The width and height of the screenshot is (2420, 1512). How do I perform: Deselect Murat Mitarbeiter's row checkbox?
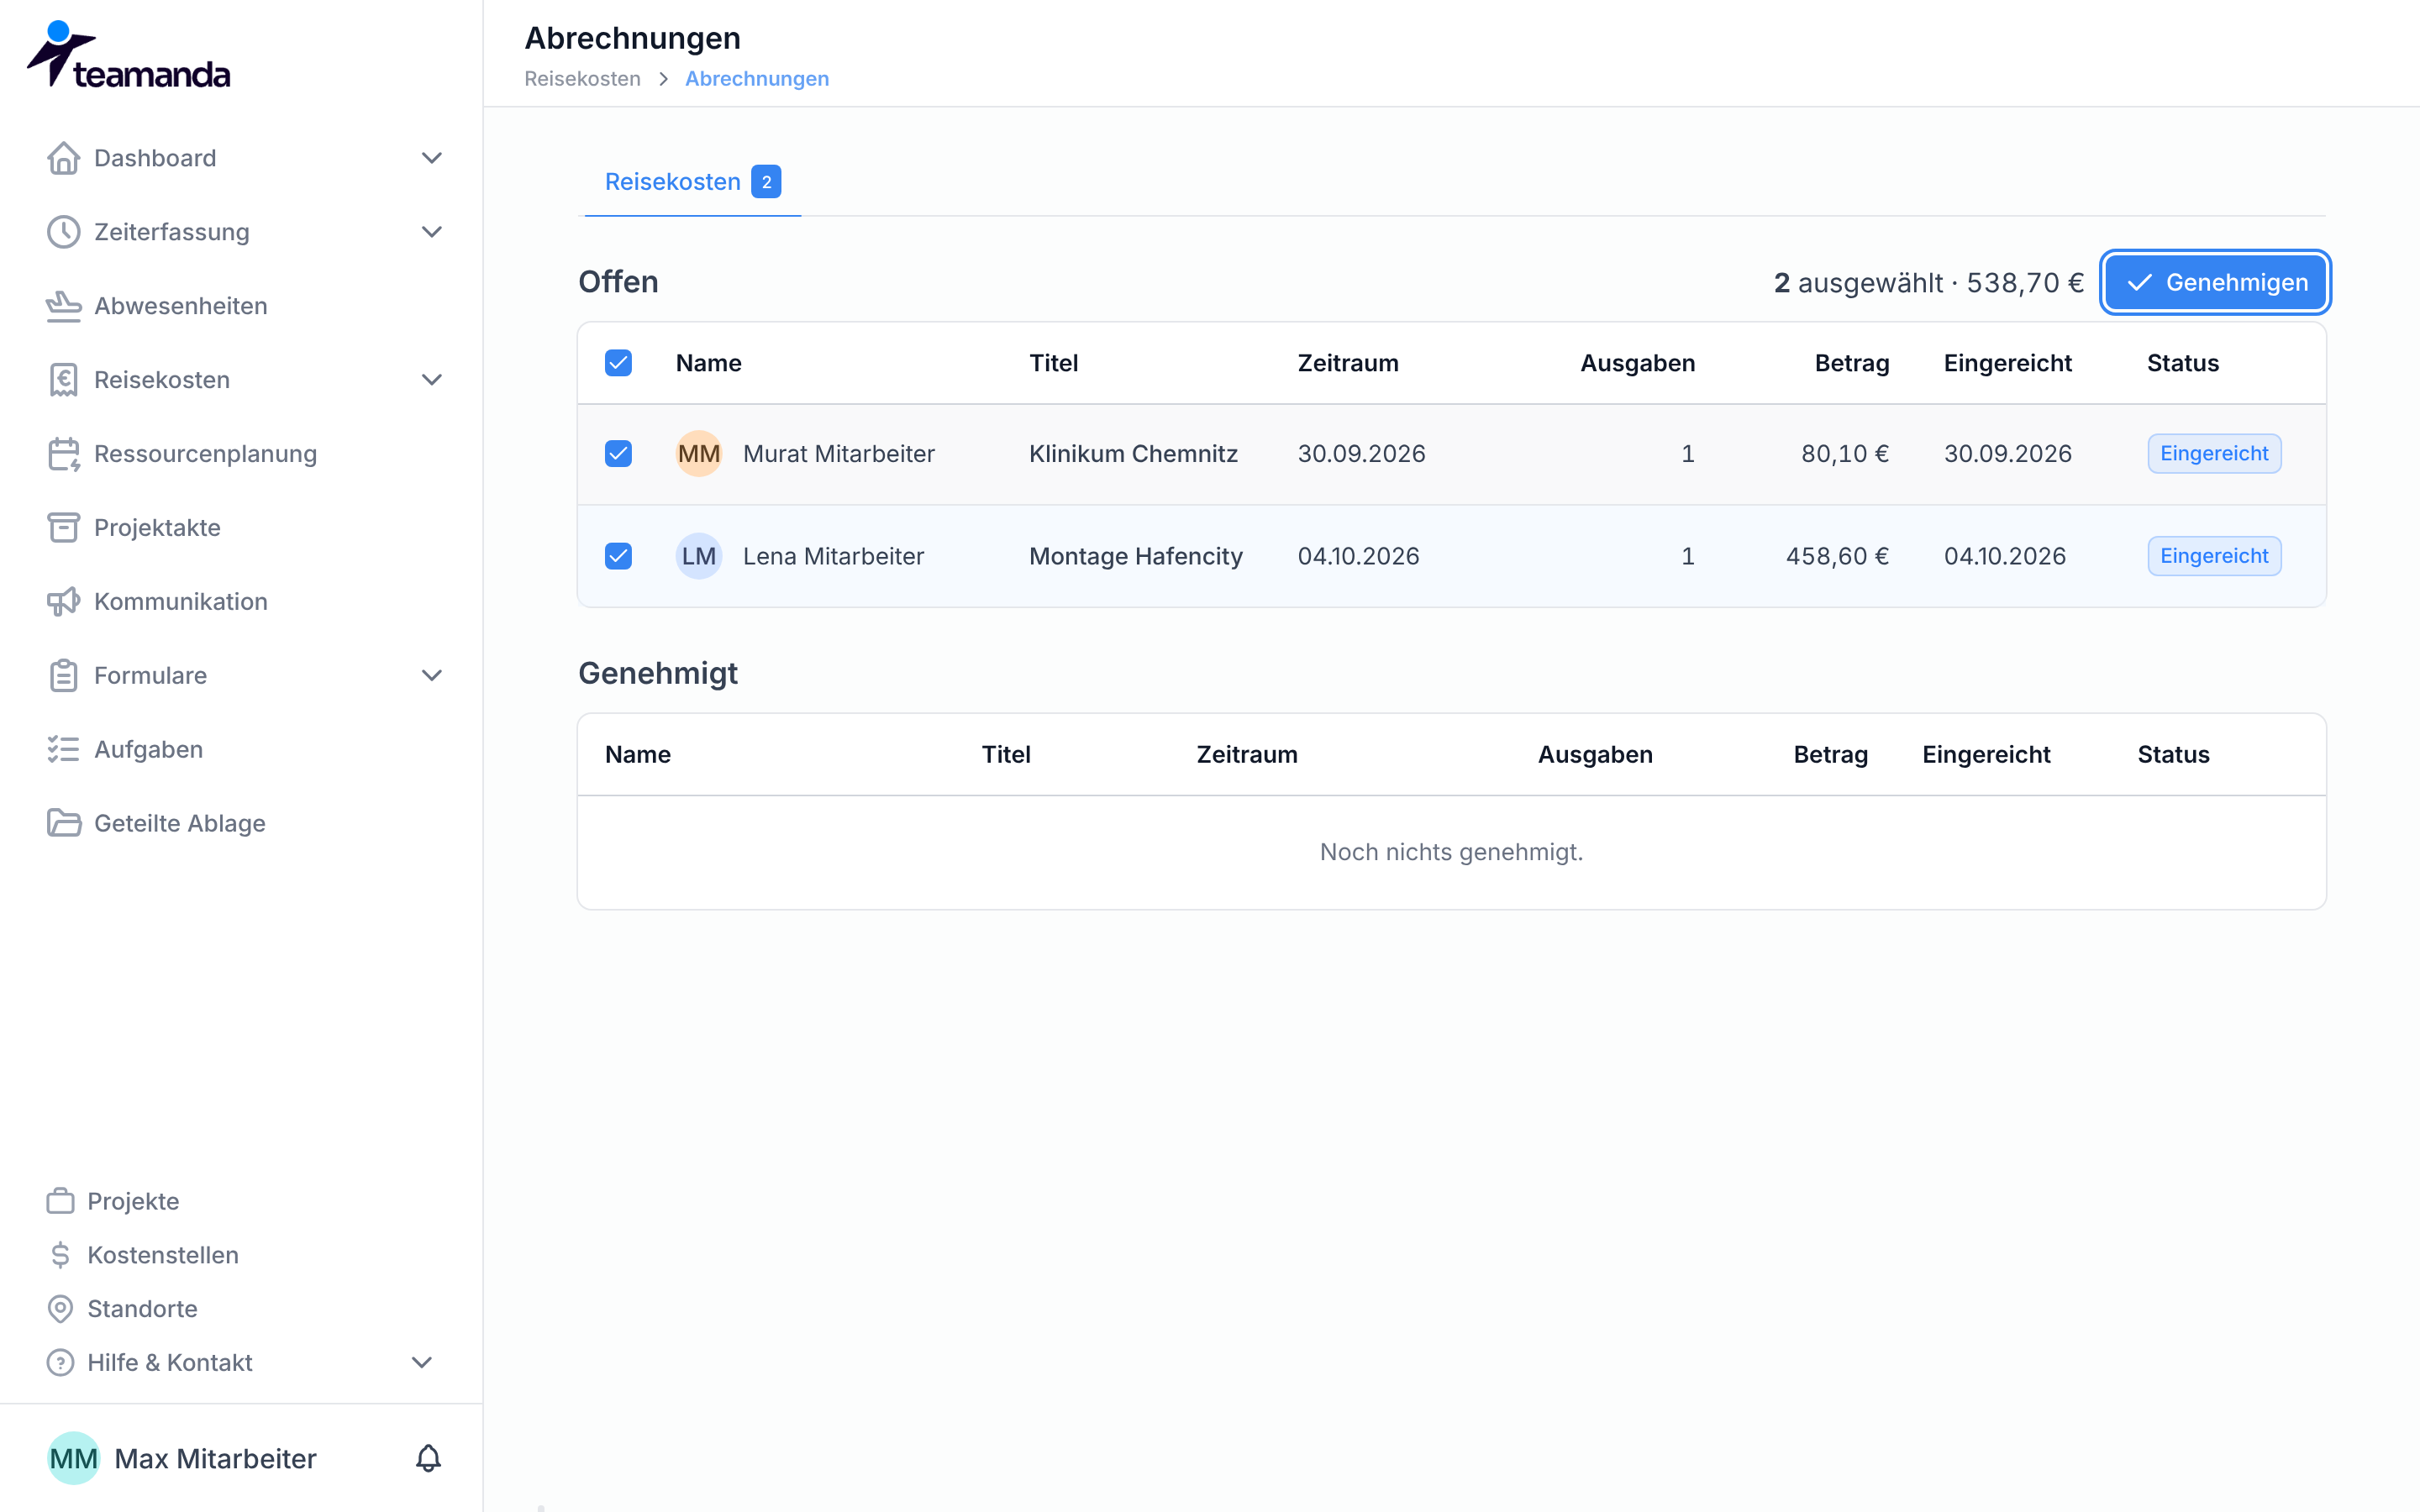[618, 454]
